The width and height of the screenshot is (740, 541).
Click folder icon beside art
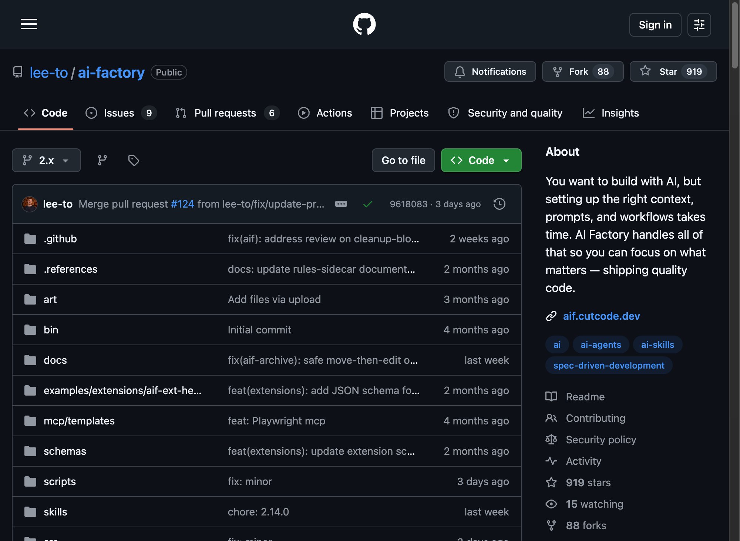click(x=30, y=299)
